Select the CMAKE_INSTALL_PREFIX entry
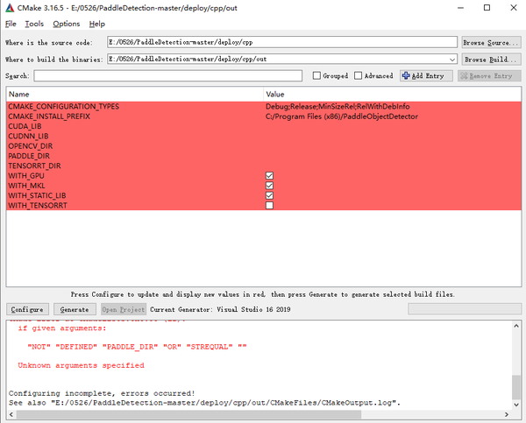The image size is (526, 423). coord(49,116)
